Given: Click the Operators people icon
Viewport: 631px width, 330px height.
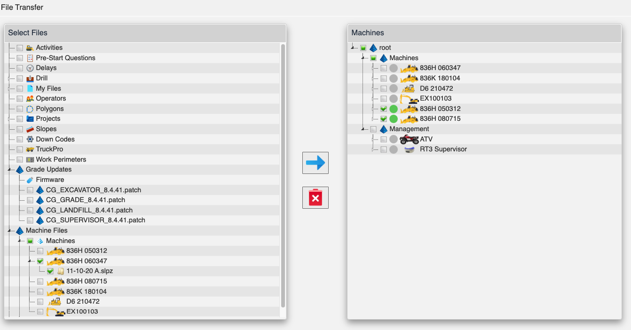Looking at the screenshot, I should pos(30,98).
